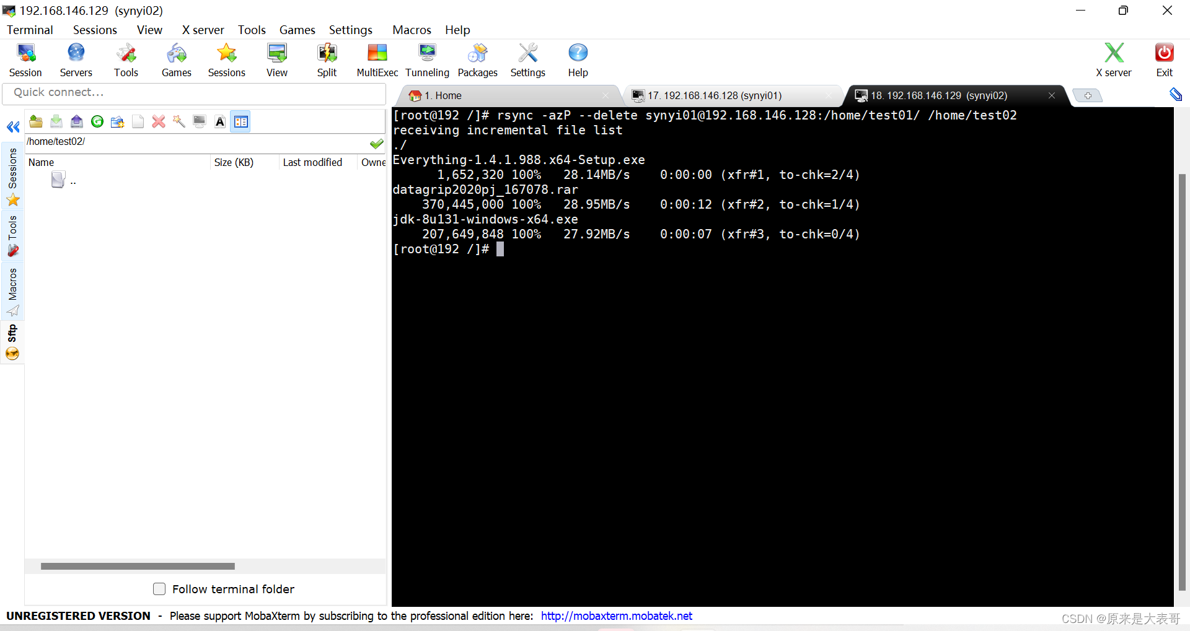Click the terminal vertical scrollbar
This screenshot has height=631, width=1190.
1182,381
